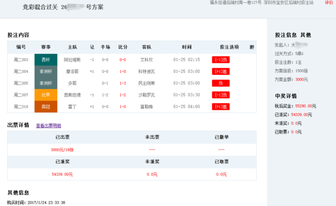
Task: Click the 比分 column header
Action: (x=123, y=47)
